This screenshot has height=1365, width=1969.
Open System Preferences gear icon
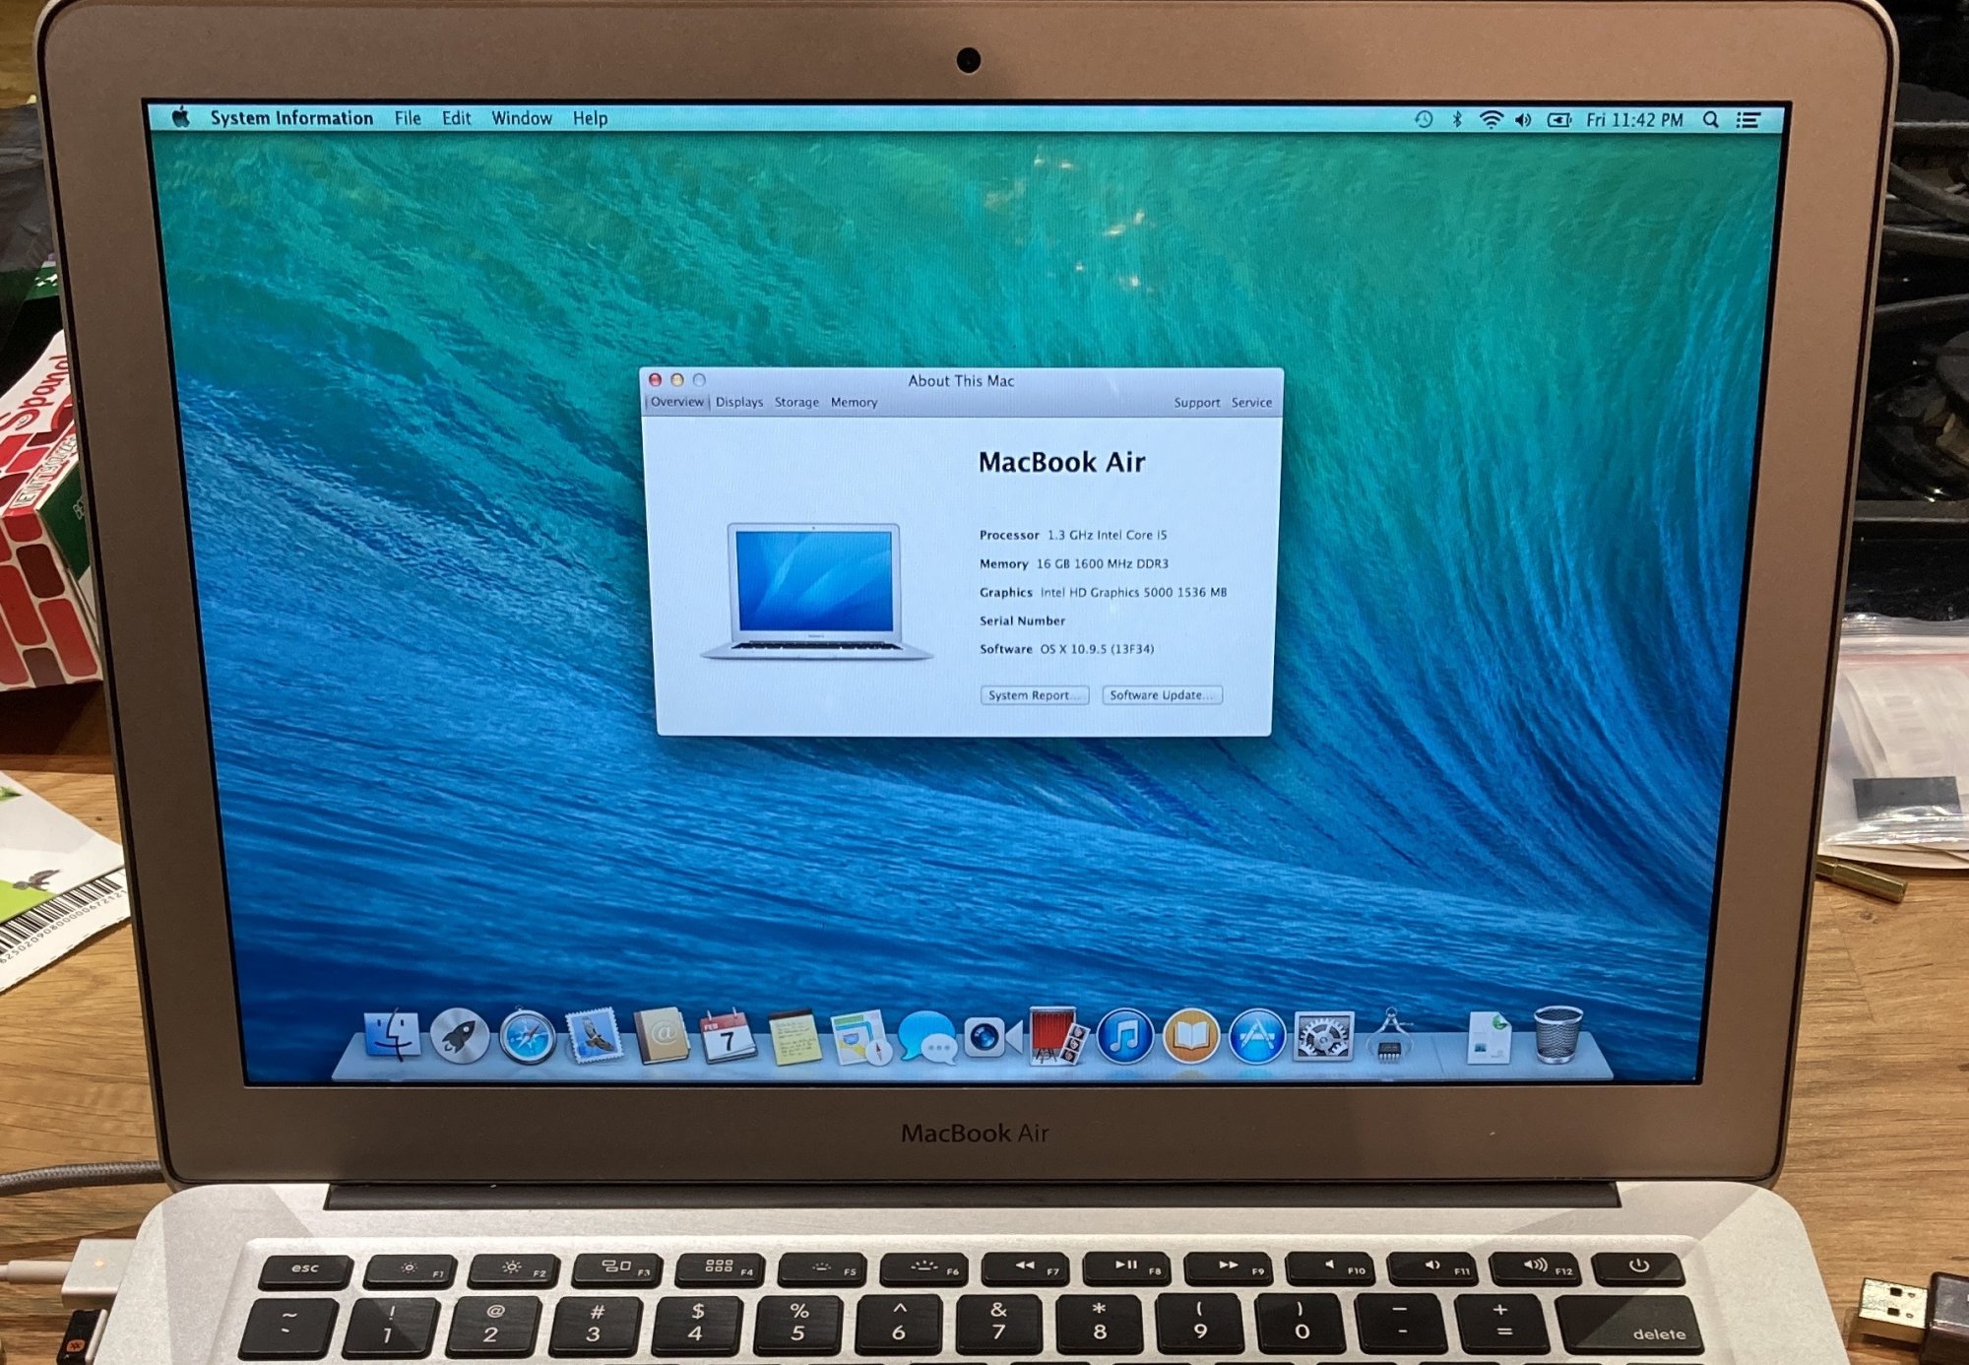(x=1323, y=1037)
